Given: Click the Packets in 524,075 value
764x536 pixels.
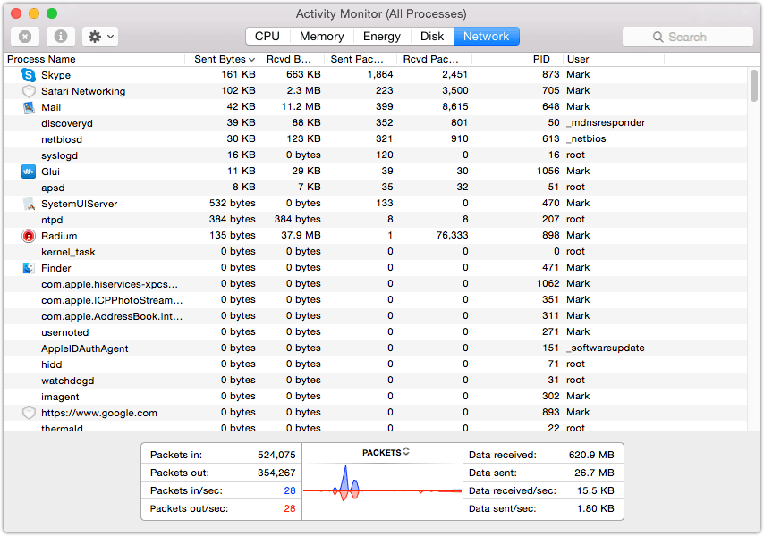Looking at the screenshot, I should [276, 455].
